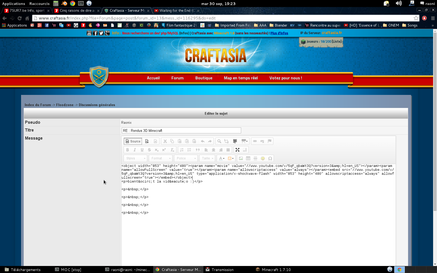Toggle Bold formatting

tap(127, 150)
